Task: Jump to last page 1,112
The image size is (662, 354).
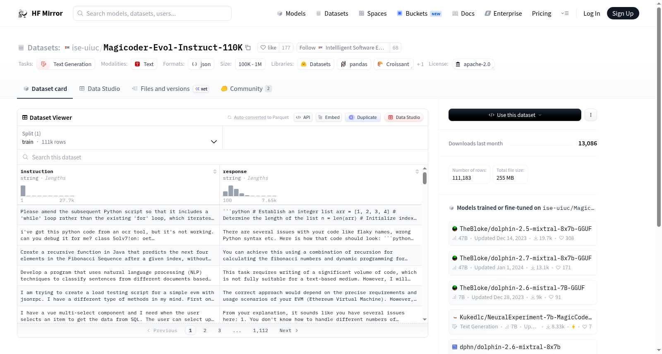Action: coord(261,330)
